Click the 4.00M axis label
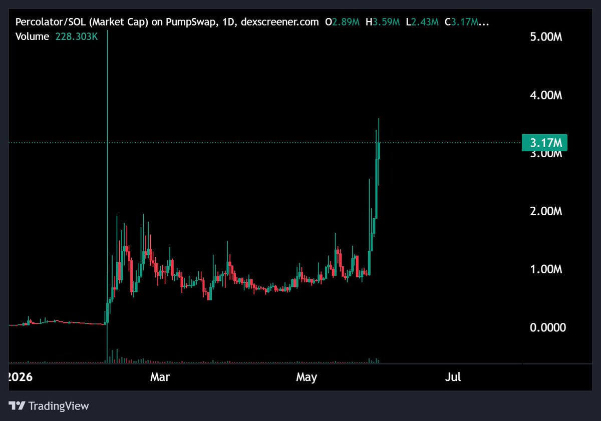This screenshot has width=601, height=421. (x=546, y=95)
